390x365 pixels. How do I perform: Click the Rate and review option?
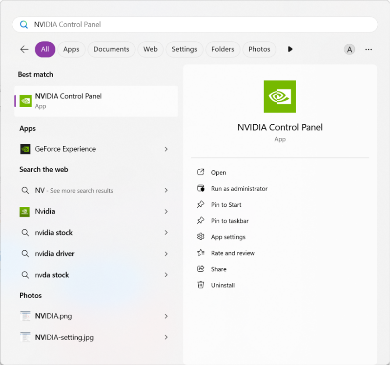tap(232, 253)
